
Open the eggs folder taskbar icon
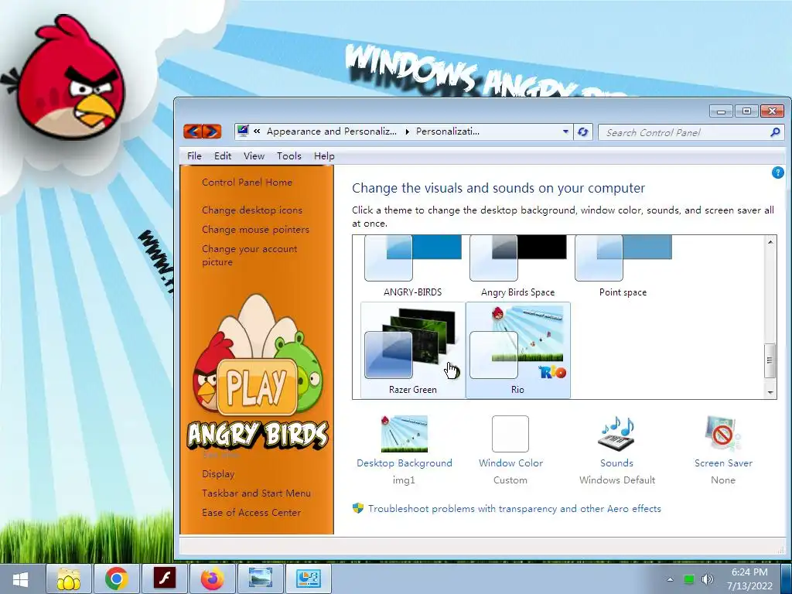click(x=69, y=579)
